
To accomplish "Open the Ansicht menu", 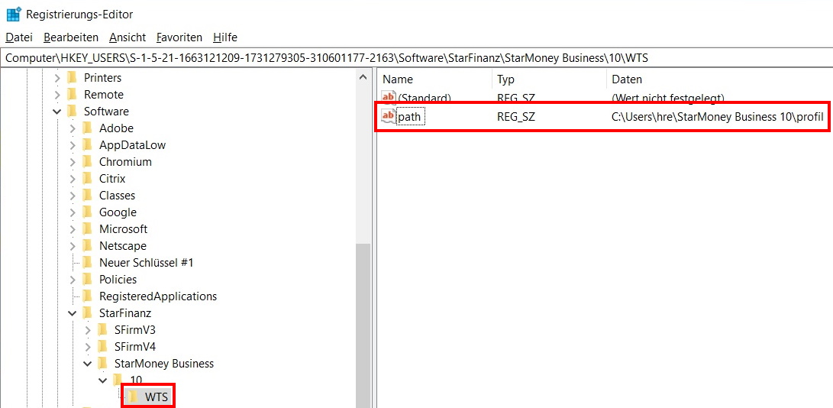I will pos(128,37).
